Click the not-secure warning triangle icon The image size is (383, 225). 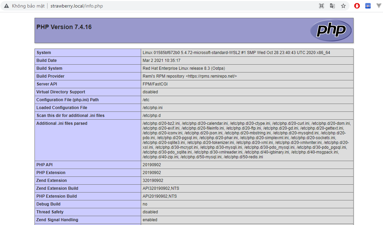(x=6, y=6)
